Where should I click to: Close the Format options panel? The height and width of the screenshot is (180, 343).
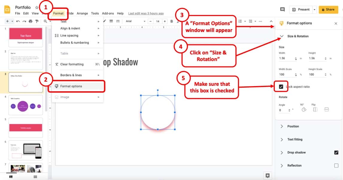(336, 23)
